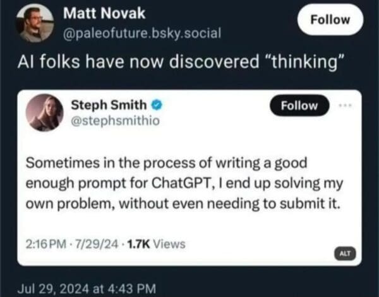Open the 1.7K Views count
This screenshot has height=297, width=379.
coord(148,243)
